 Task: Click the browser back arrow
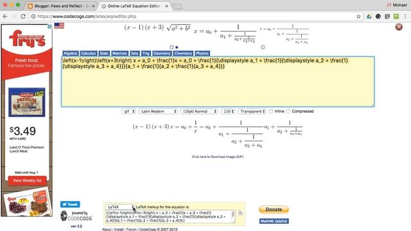5,17
